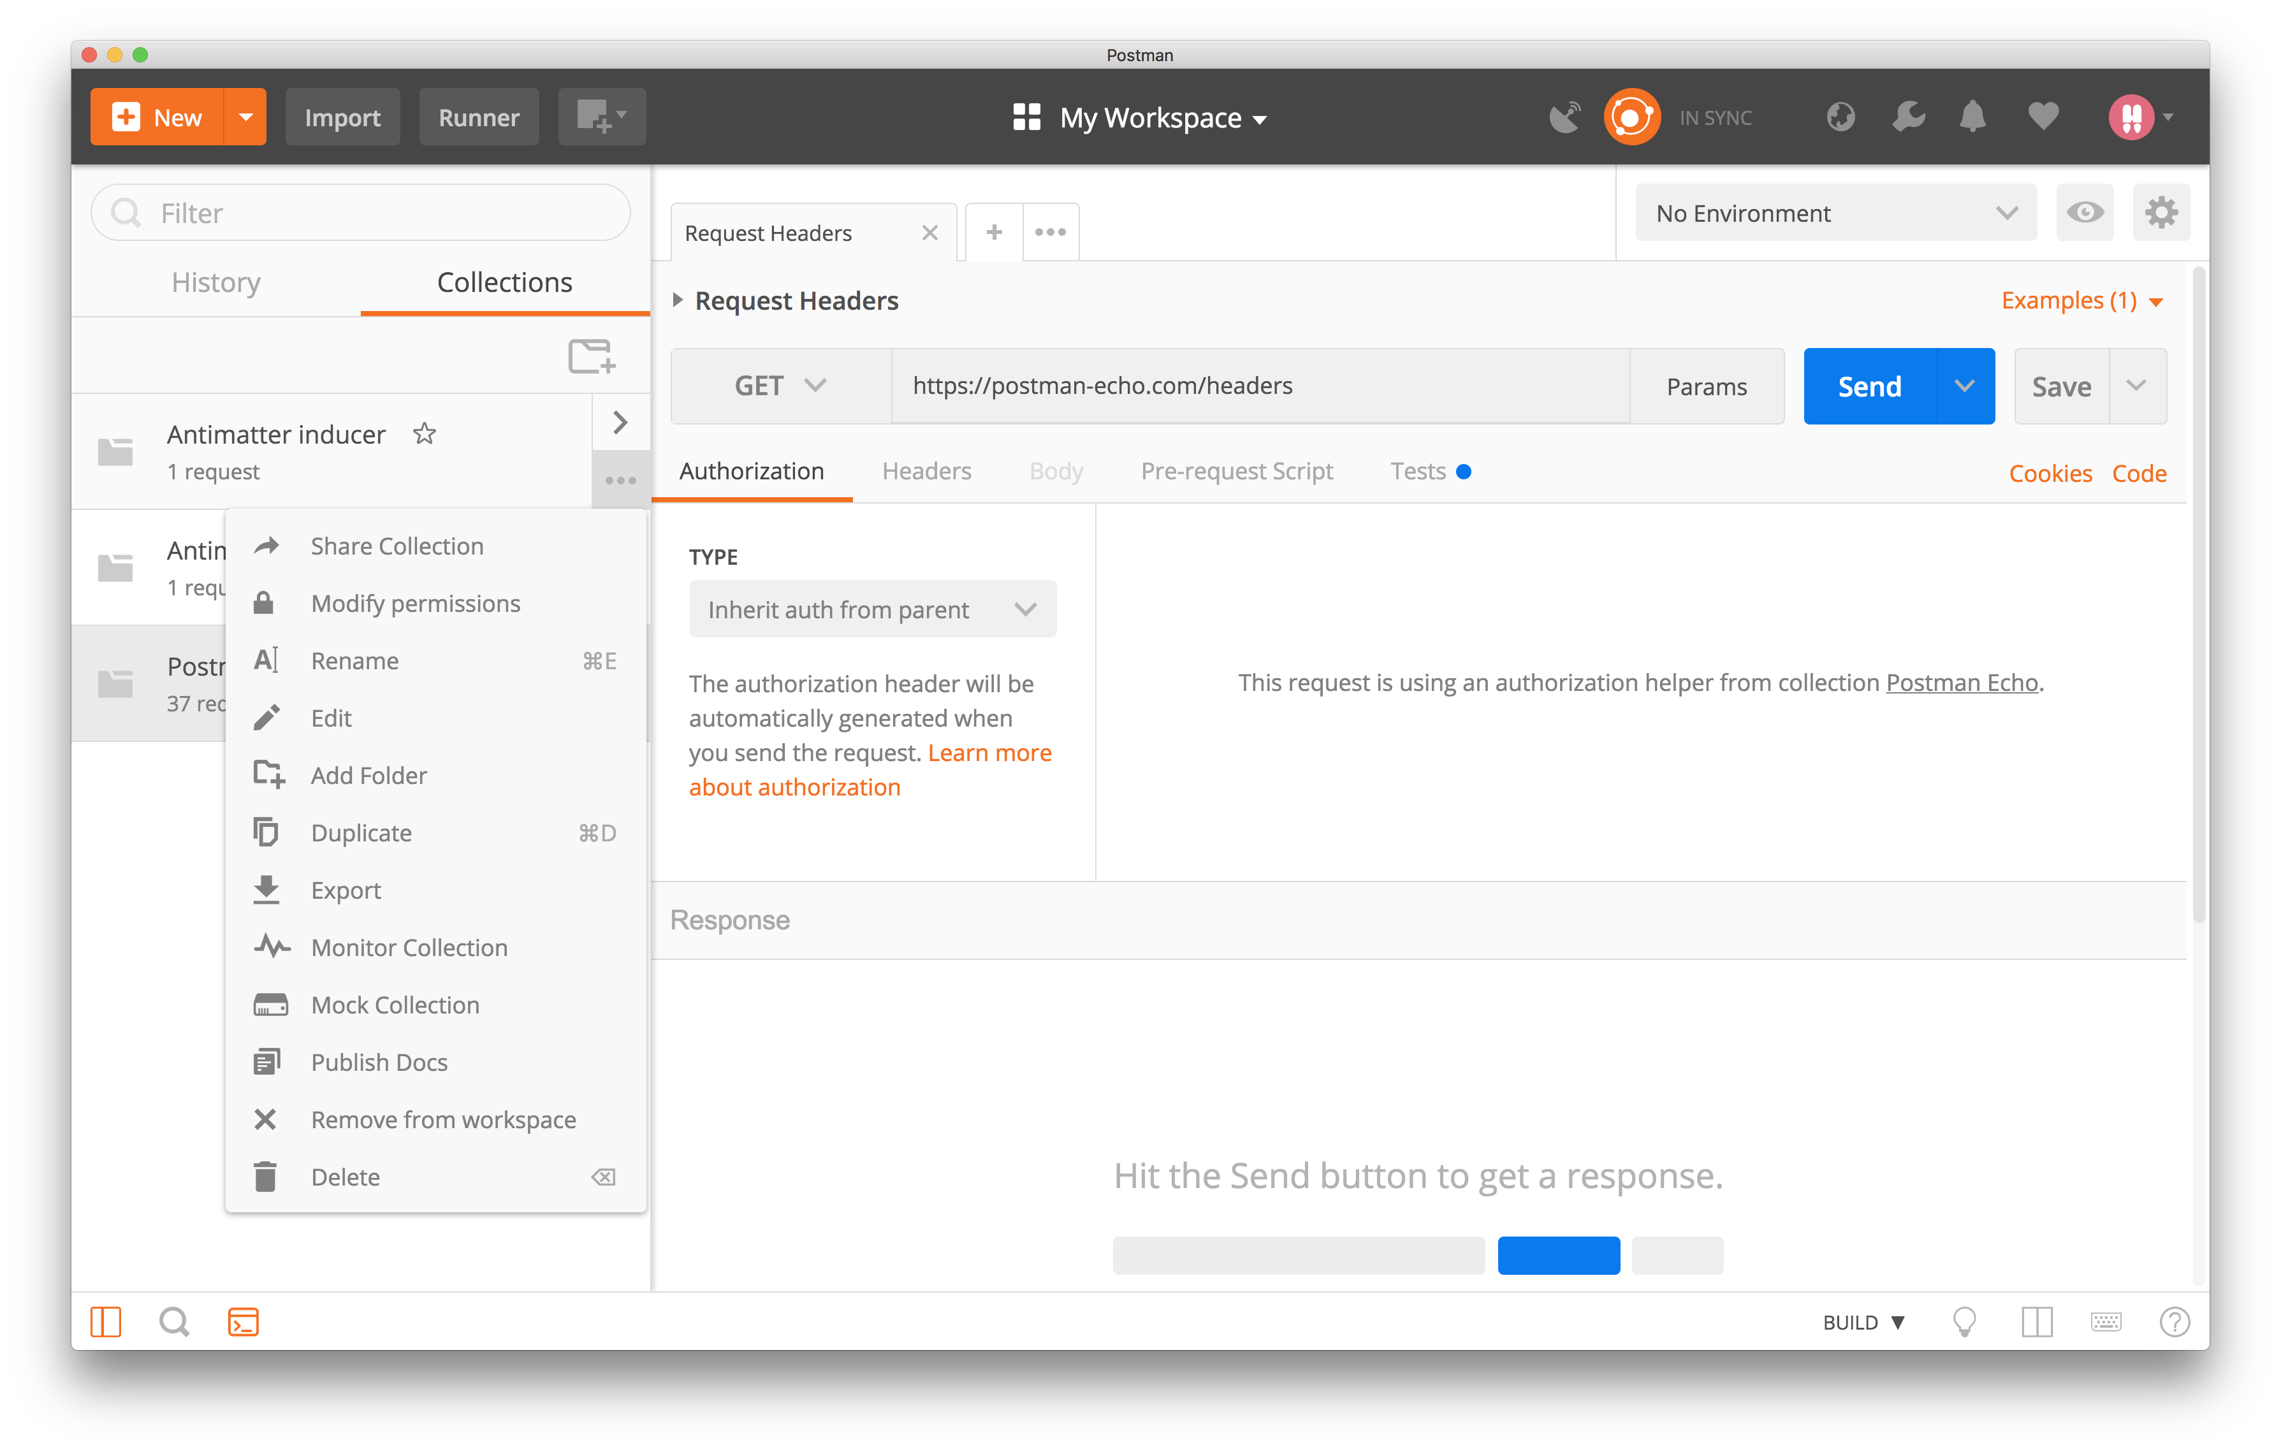Switch to the History tab
The image size is (2281, 1452).
pos(215,282)
